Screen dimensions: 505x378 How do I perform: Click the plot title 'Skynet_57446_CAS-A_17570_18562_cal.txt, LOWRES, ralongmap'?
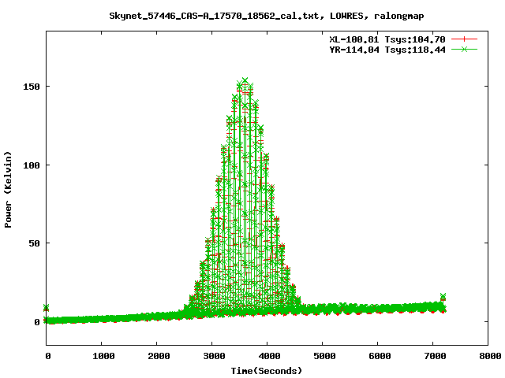pos(267,16)
